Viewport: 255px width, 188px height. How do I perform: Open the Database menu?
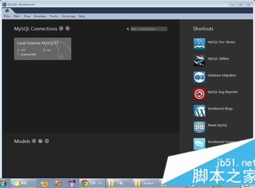(40, 16)
